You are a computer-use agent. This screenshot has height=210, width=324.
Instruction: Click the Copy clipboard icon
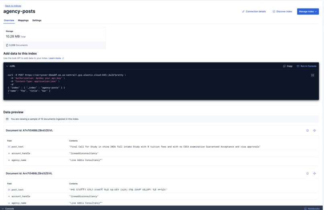click(284, 66)
